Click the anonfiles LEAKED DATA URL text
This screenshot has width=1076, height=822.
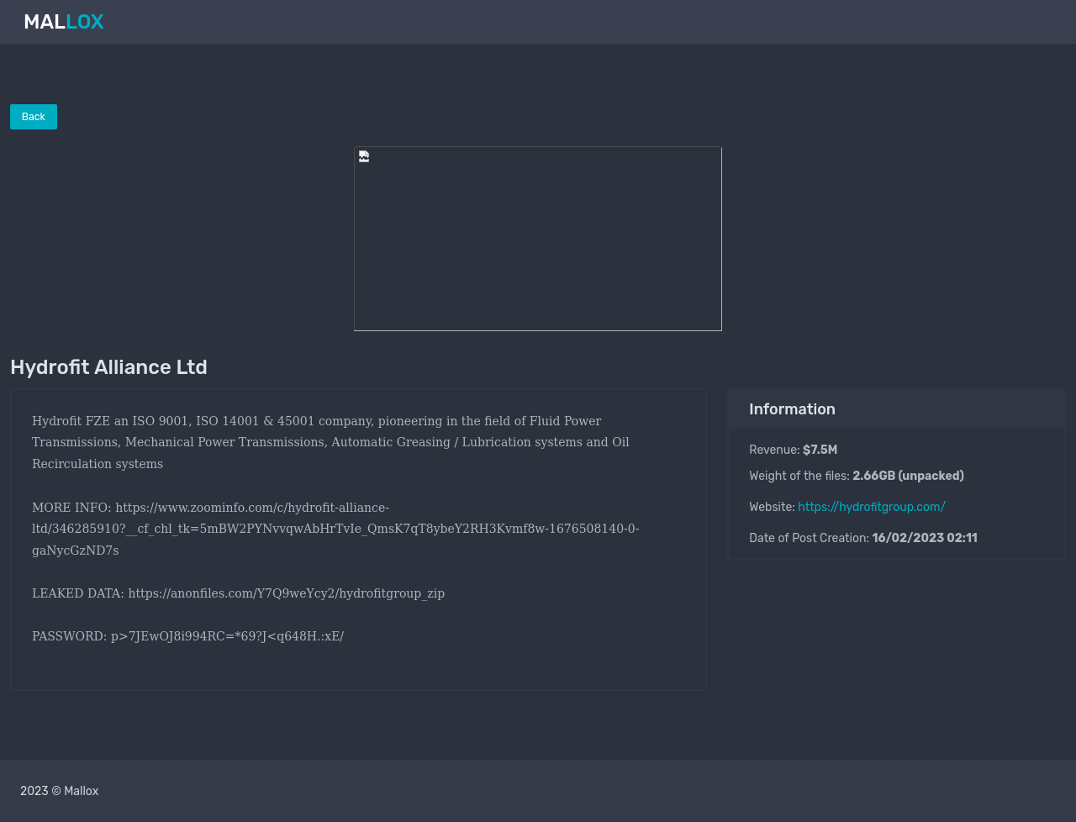click(x=287, y=593)
